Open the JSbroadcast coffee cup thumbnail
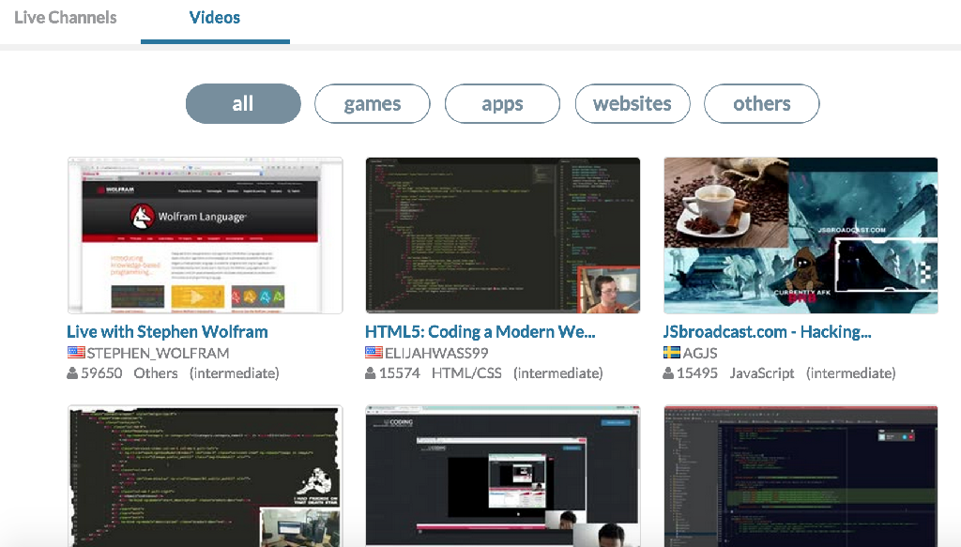961x547 pixels. pos(801,236)
